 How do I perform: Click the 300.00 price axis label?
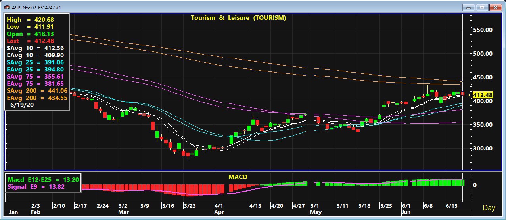[x=483, y=149]
